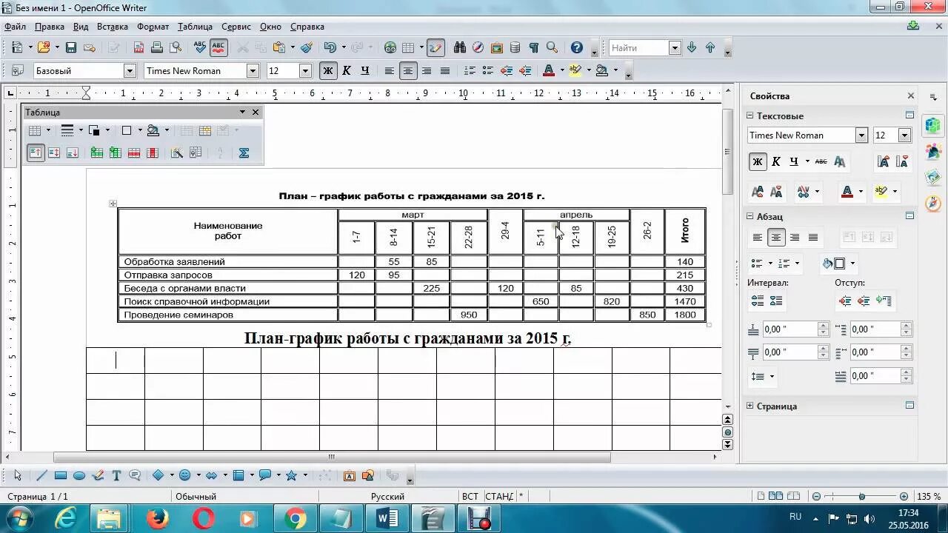Insert a new table from the standard toolbar
Screen dimensions: 948x533
pos(409,47)
